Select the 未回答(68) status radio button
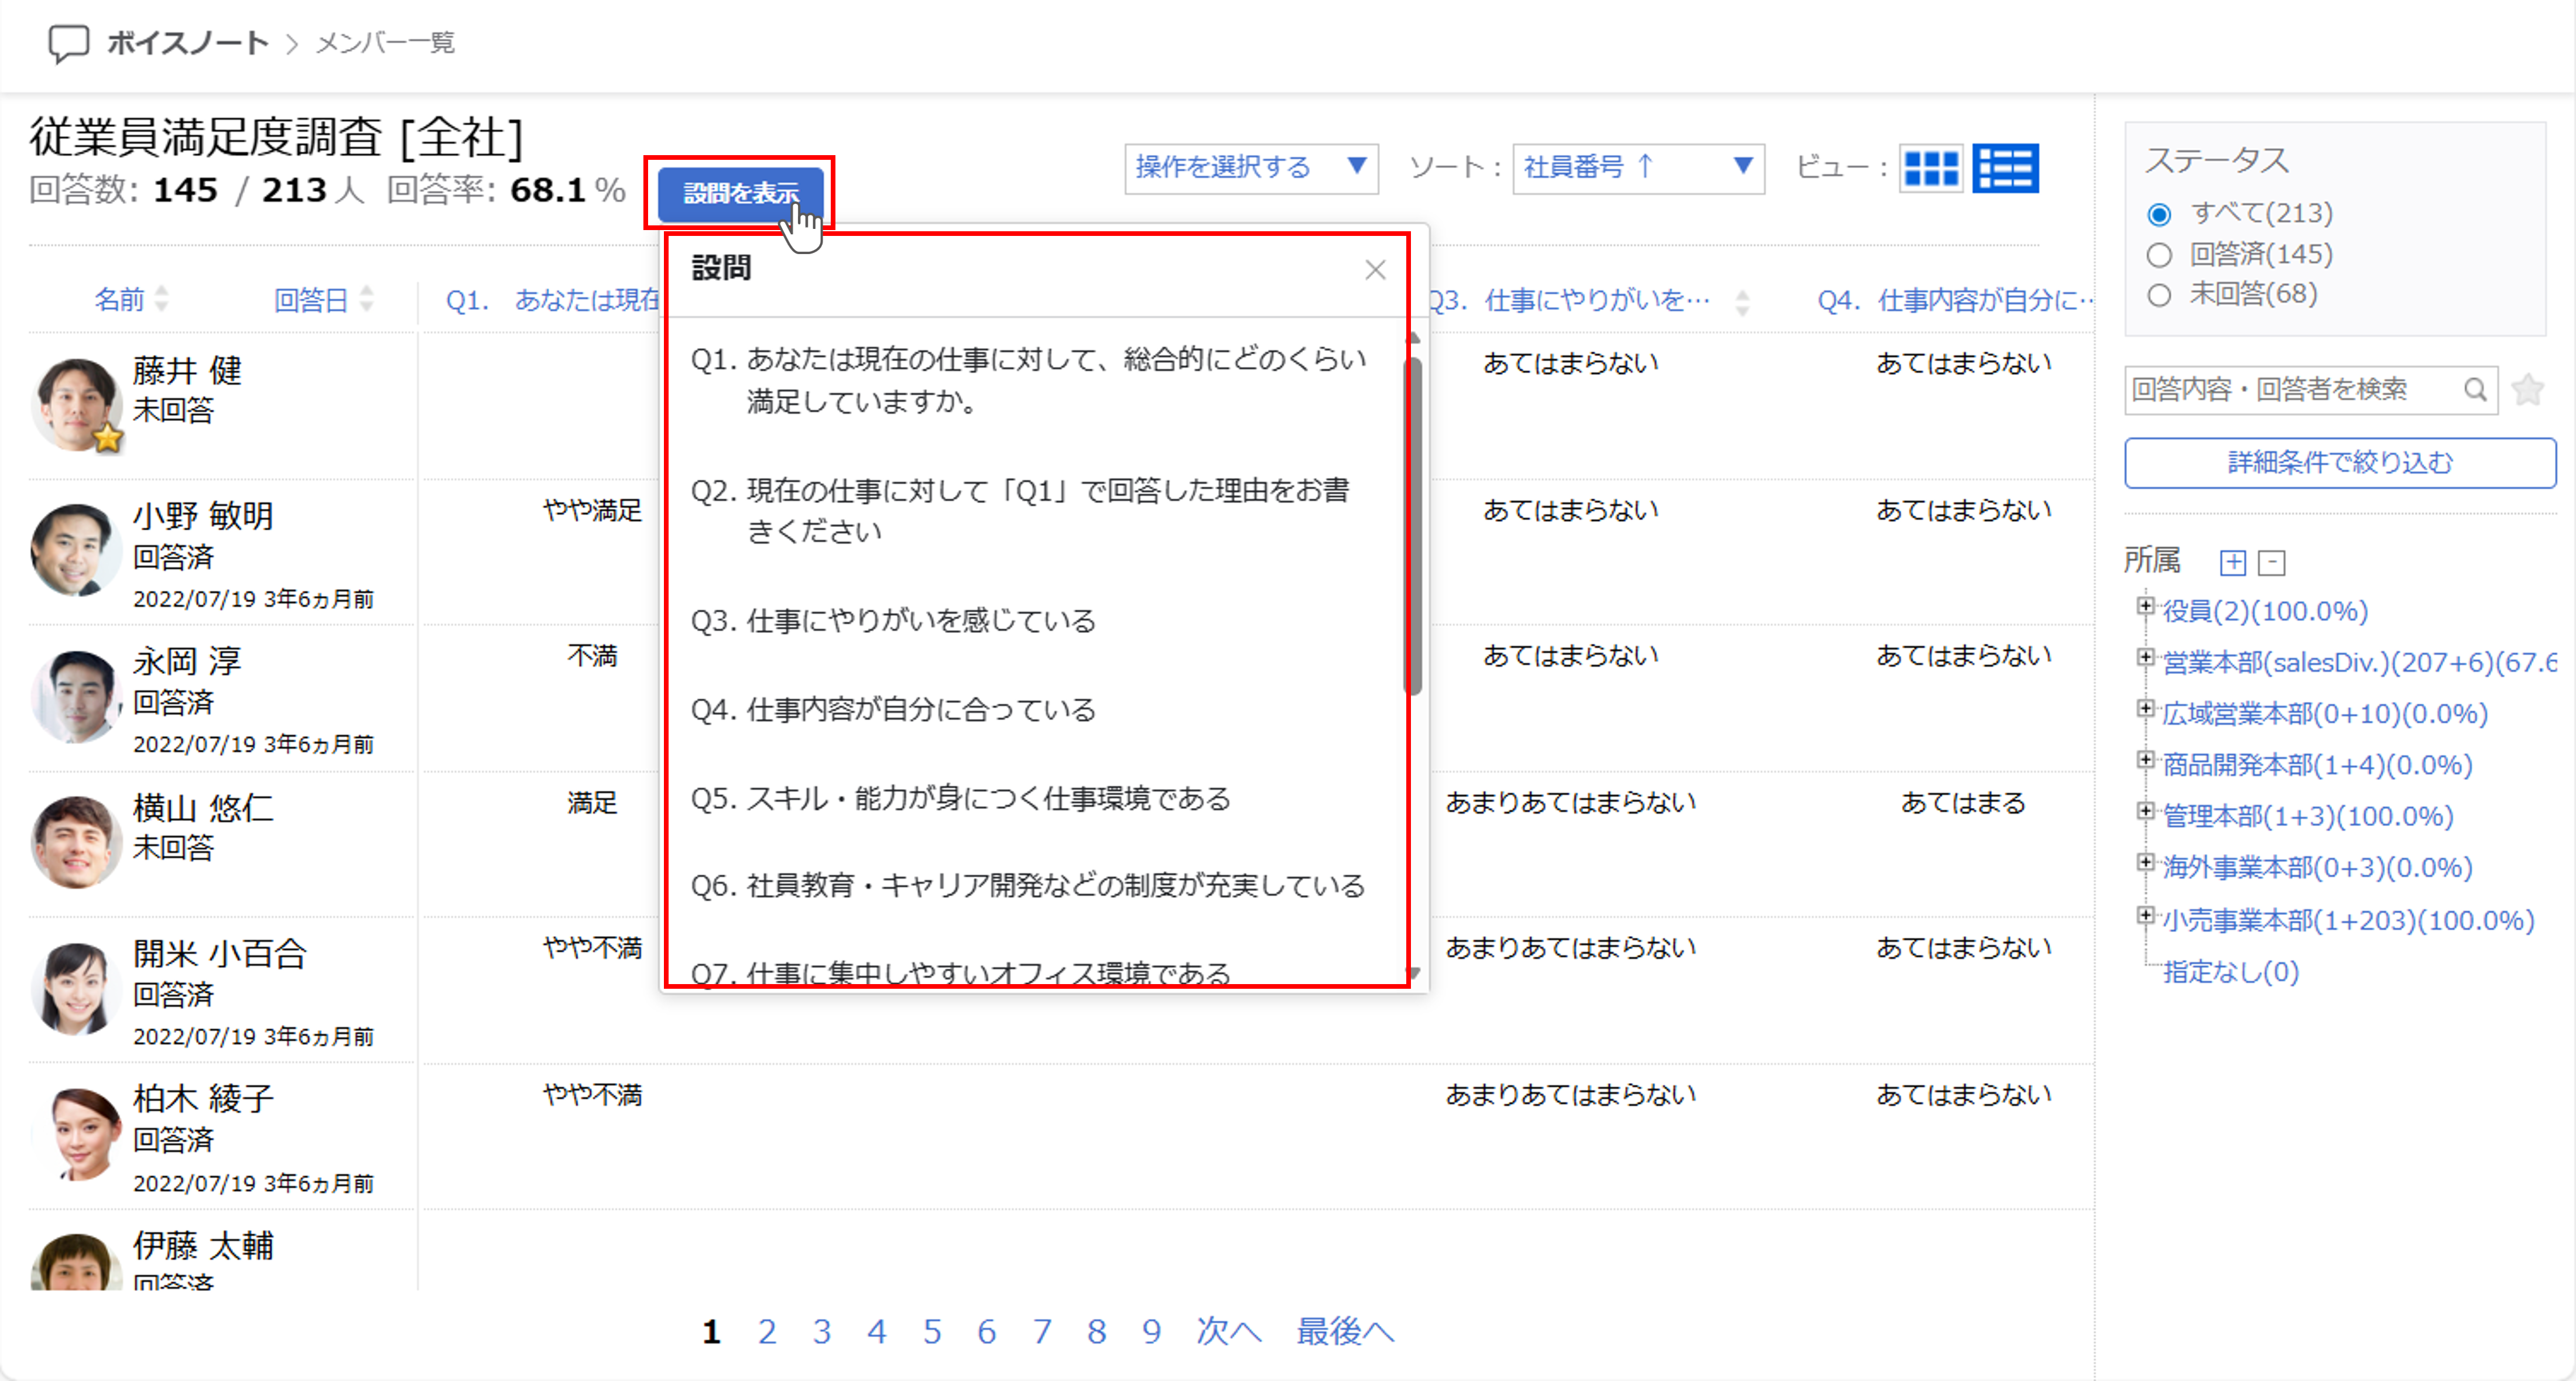 (2160, 294)
